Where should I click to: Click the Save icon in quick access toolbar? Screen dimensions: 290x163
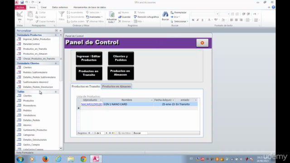pos(22,2)
